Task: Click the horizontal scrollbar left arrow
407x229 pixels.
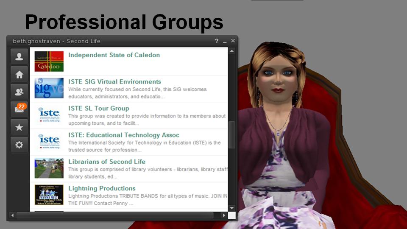Action: point(12,215)
